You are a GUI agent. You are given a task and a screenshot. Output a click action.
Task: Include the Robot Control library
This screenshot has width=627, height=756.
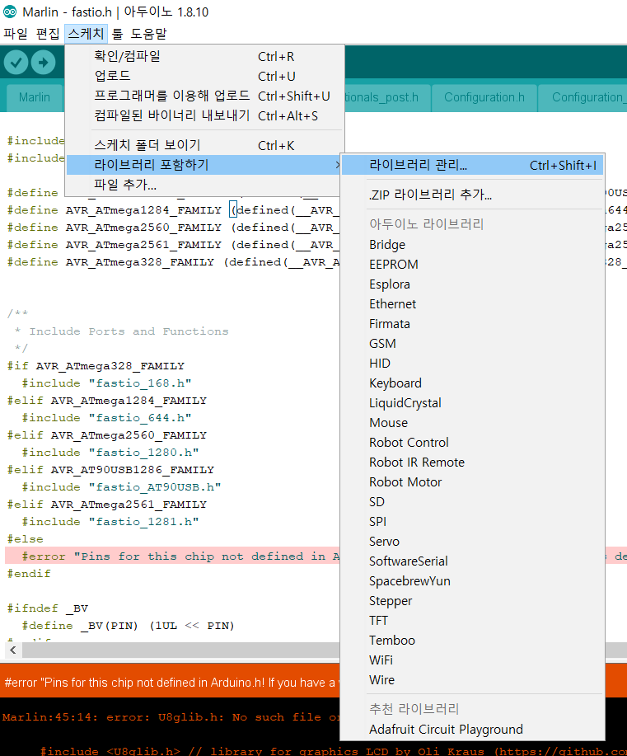pyautogui.click(x=472, y=442)
